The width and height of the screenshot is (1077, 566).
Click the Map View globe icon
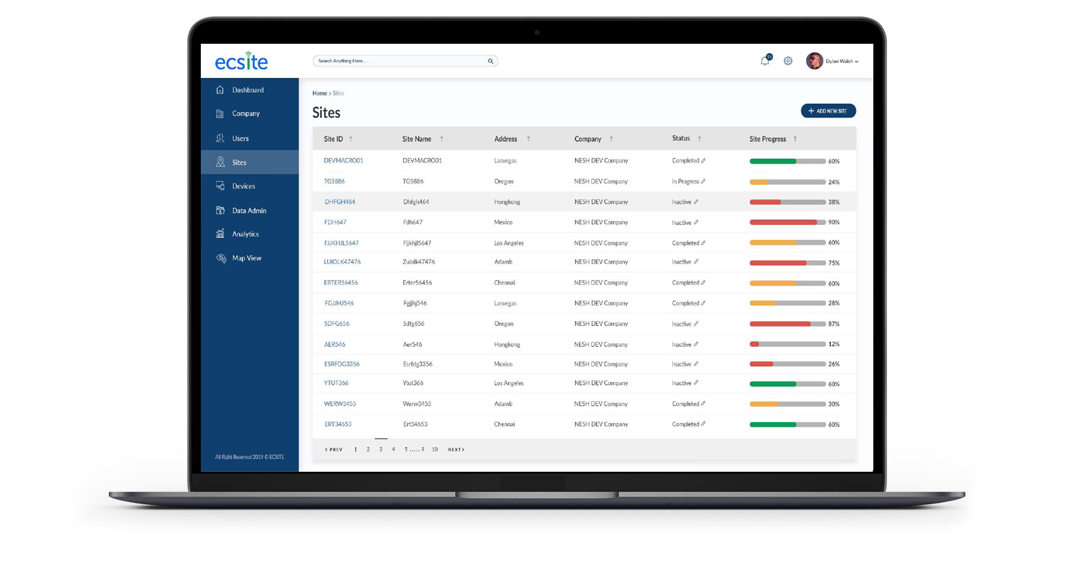221,258
